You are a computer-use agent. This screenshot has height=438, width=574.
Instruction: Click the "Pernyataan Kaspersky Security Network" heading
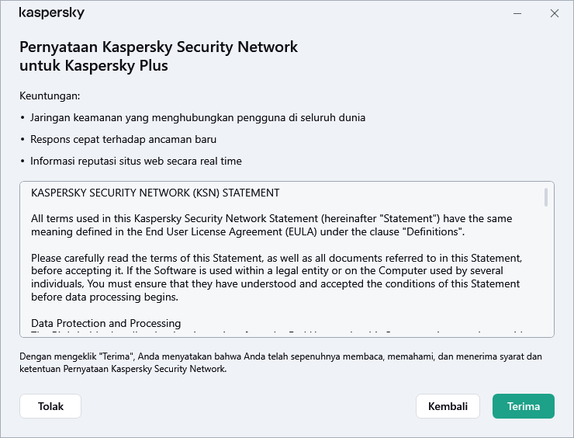pos(158,47)
